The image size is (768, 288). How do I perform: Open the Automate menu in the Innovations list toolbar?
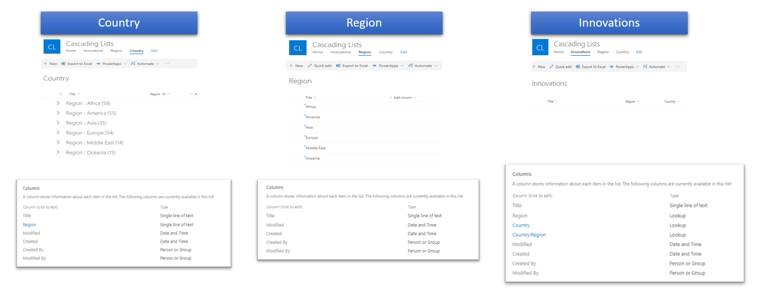pyautogui.click(x=657, y=67)
